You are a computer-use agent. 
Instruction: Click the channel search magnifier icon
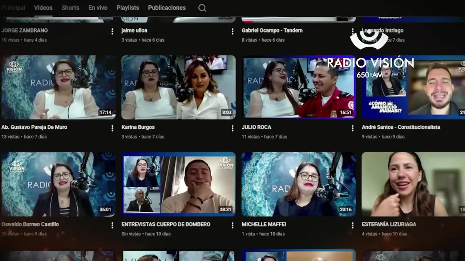(202, 8)
